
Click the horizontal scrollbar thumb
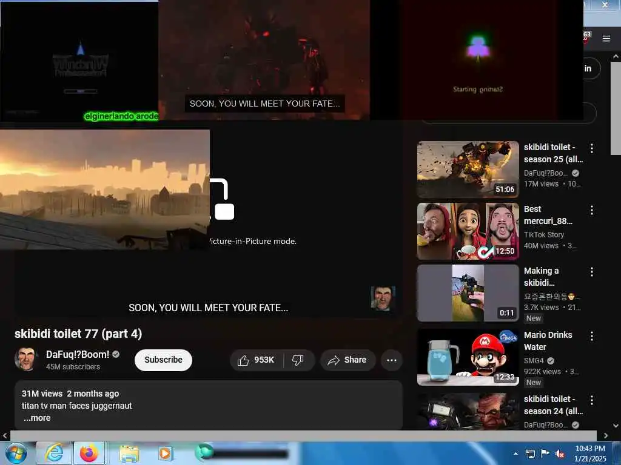click(x=303, y=436)
